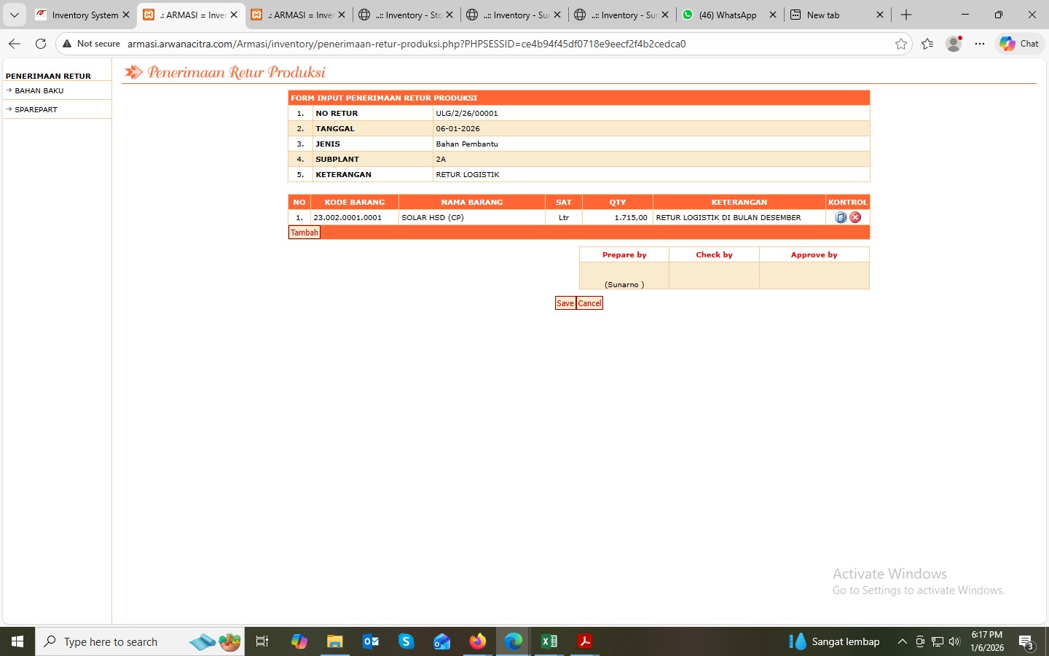Open the BAHAN BAKU sidebar link
The image size is (1049, 656).
(39, 91)
